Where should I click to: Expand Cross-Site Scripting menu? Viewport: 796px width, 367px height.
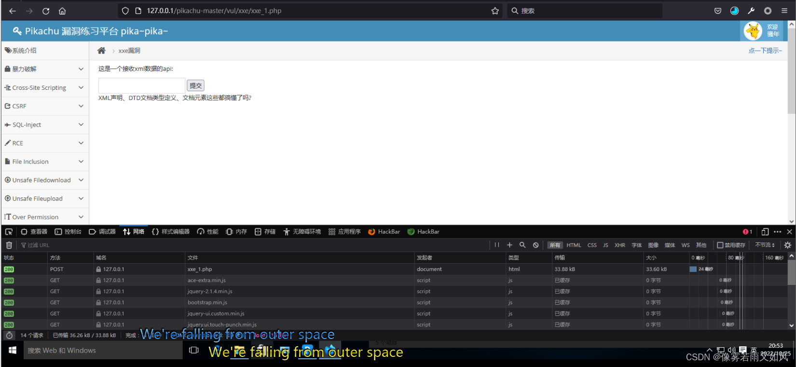[x=45, y=87]
